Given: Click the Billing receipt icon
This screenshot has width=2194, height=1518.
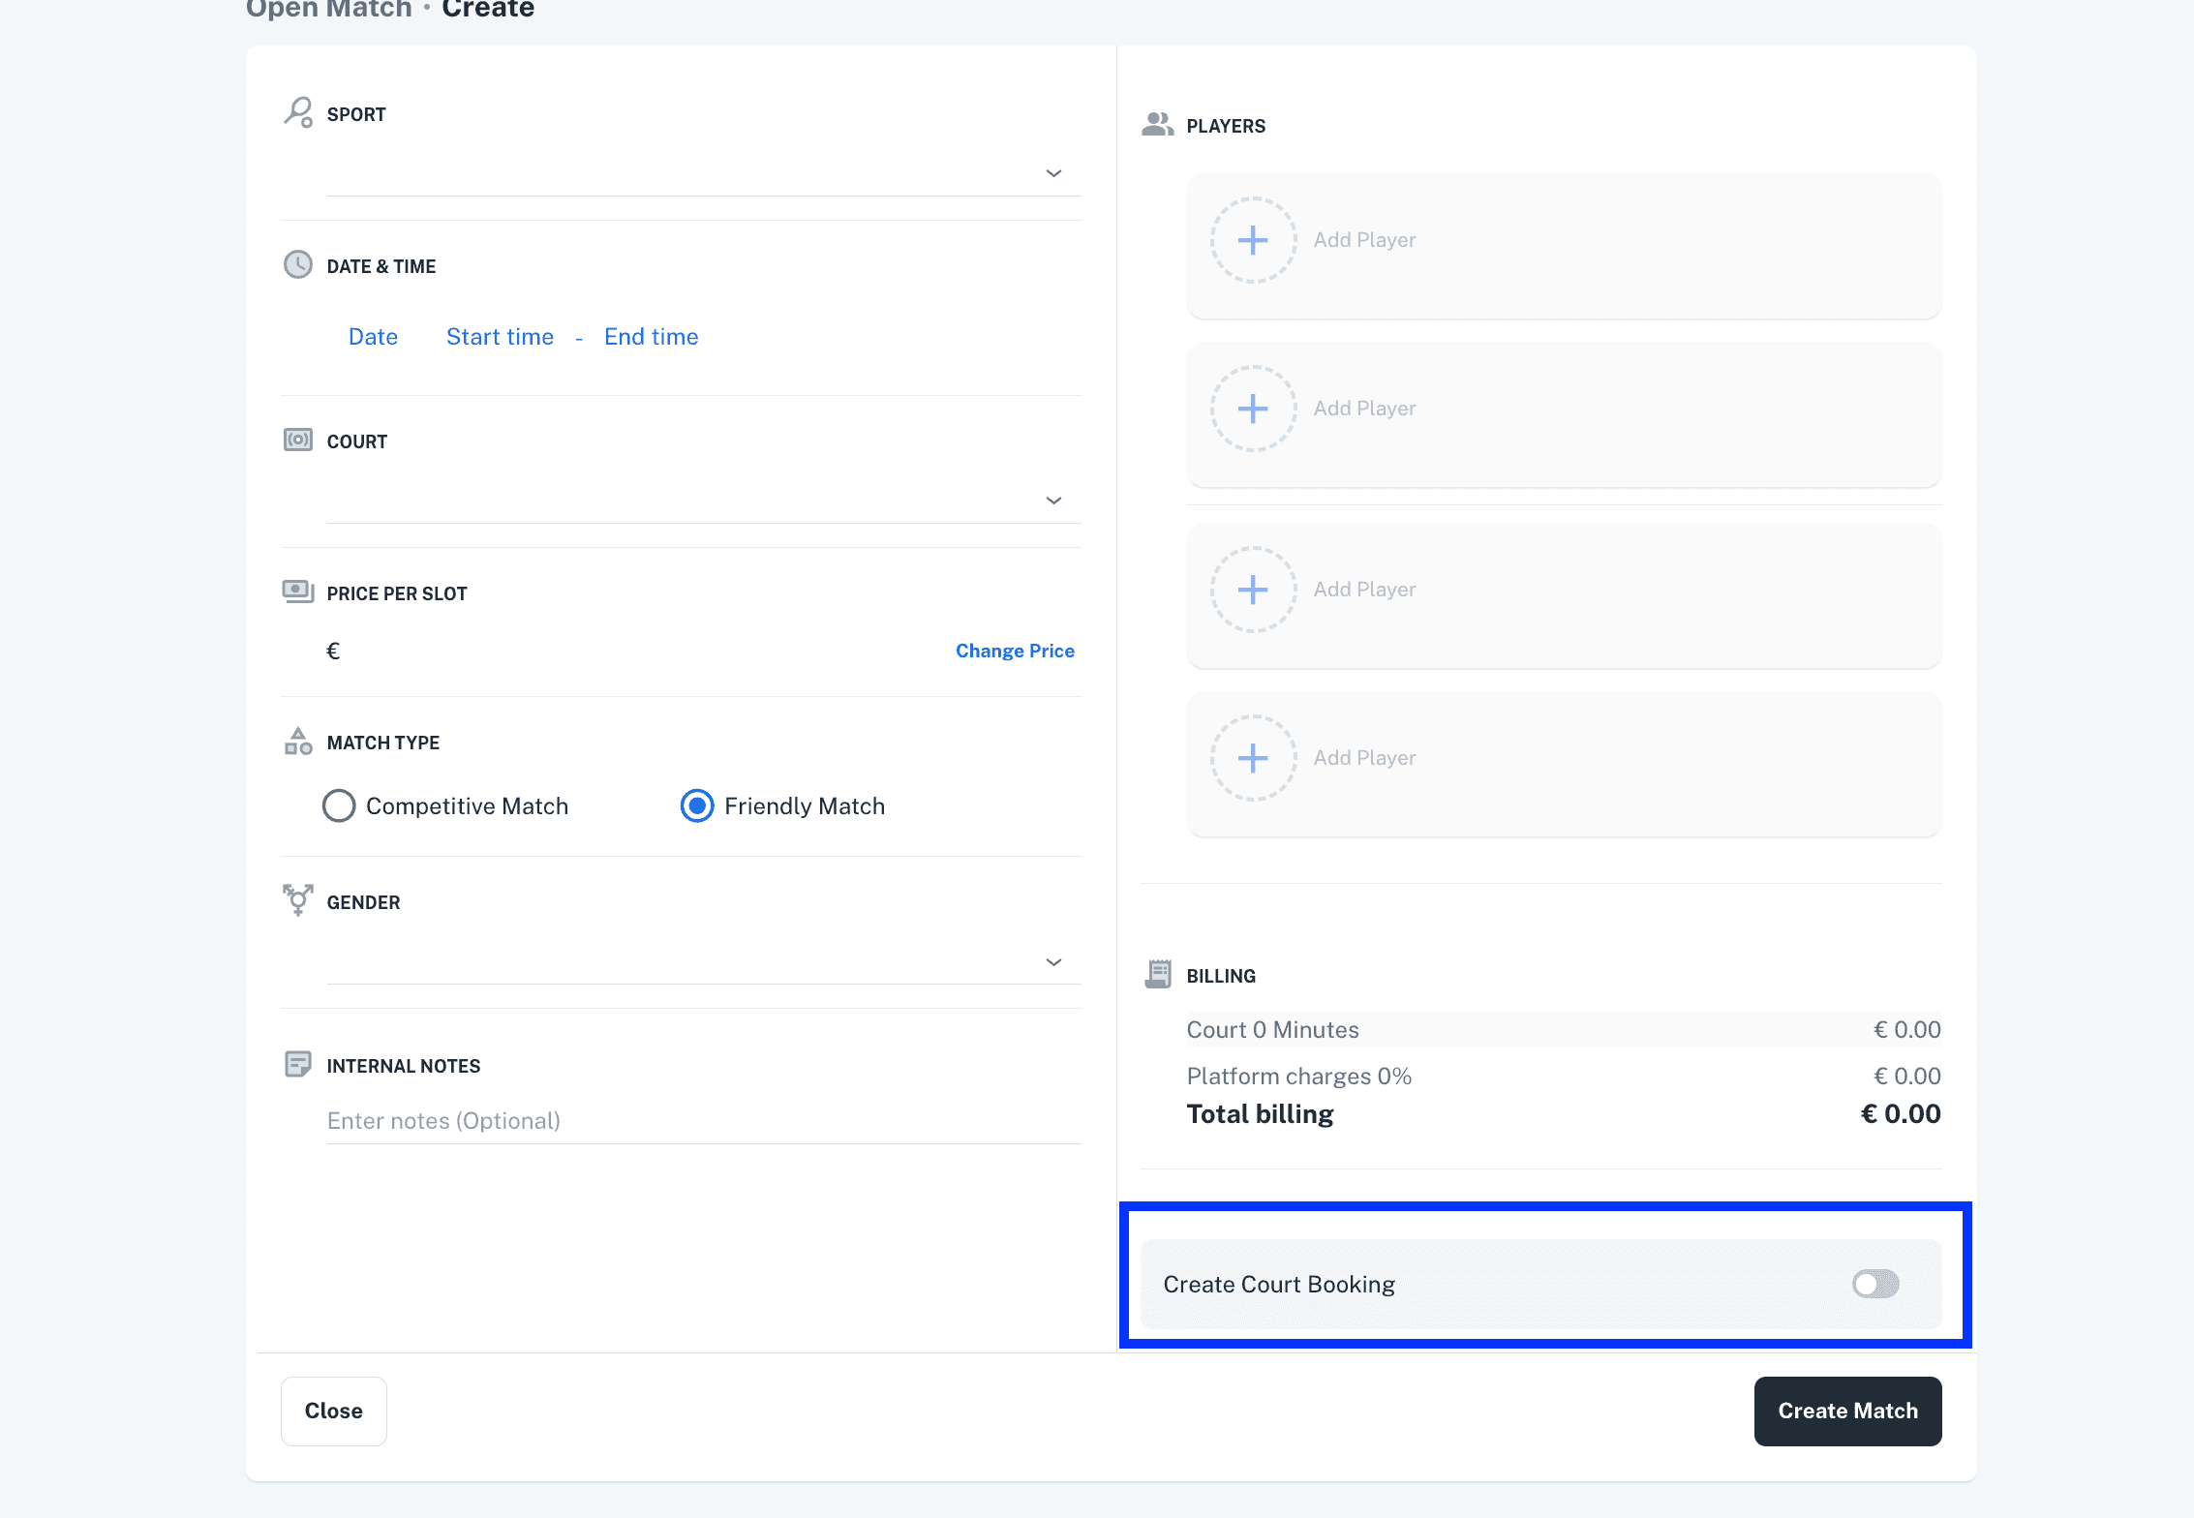Looking at the screenshot, I should [x=1158, y=974].
